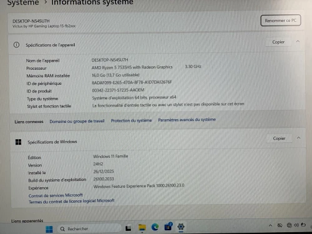This screenshot has width=312, height=234.
Task: Click the DESKTOP-N54SU7H header name
Action: click(31, 21)
